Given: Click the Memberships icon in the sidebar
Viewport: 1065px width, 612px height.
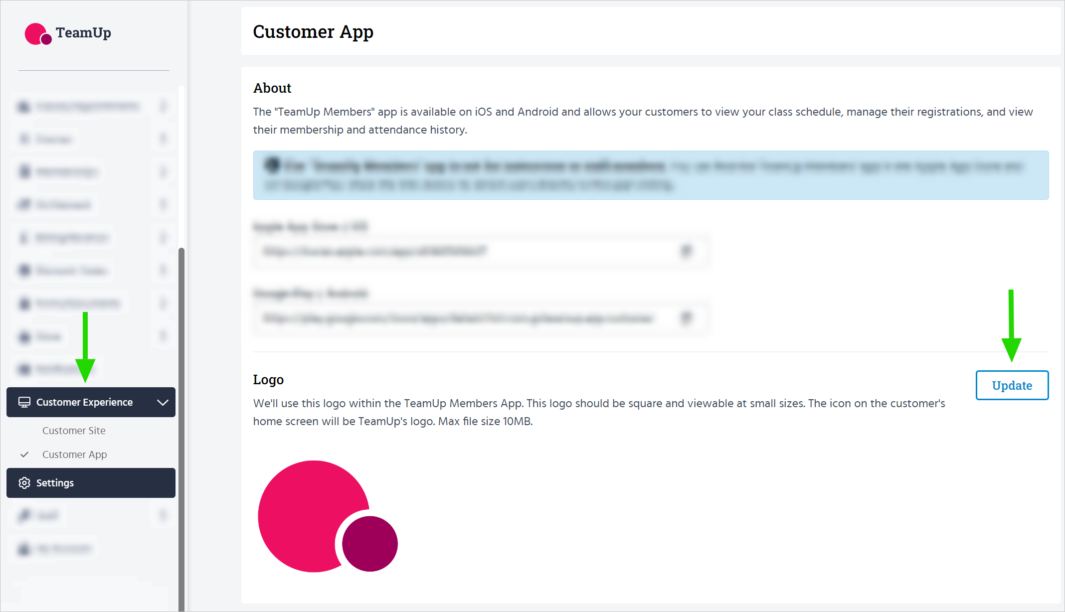Looking at the screenshot, I should (24, 172).
